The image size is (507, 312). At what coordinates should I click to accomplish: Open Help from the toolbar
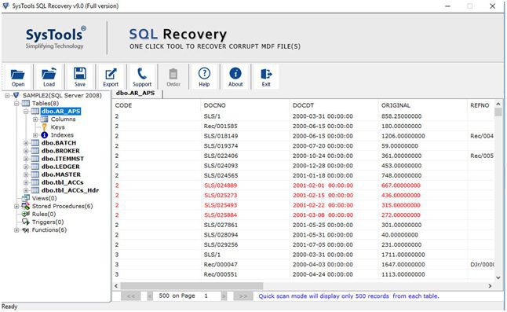click(x=204, y=73)
